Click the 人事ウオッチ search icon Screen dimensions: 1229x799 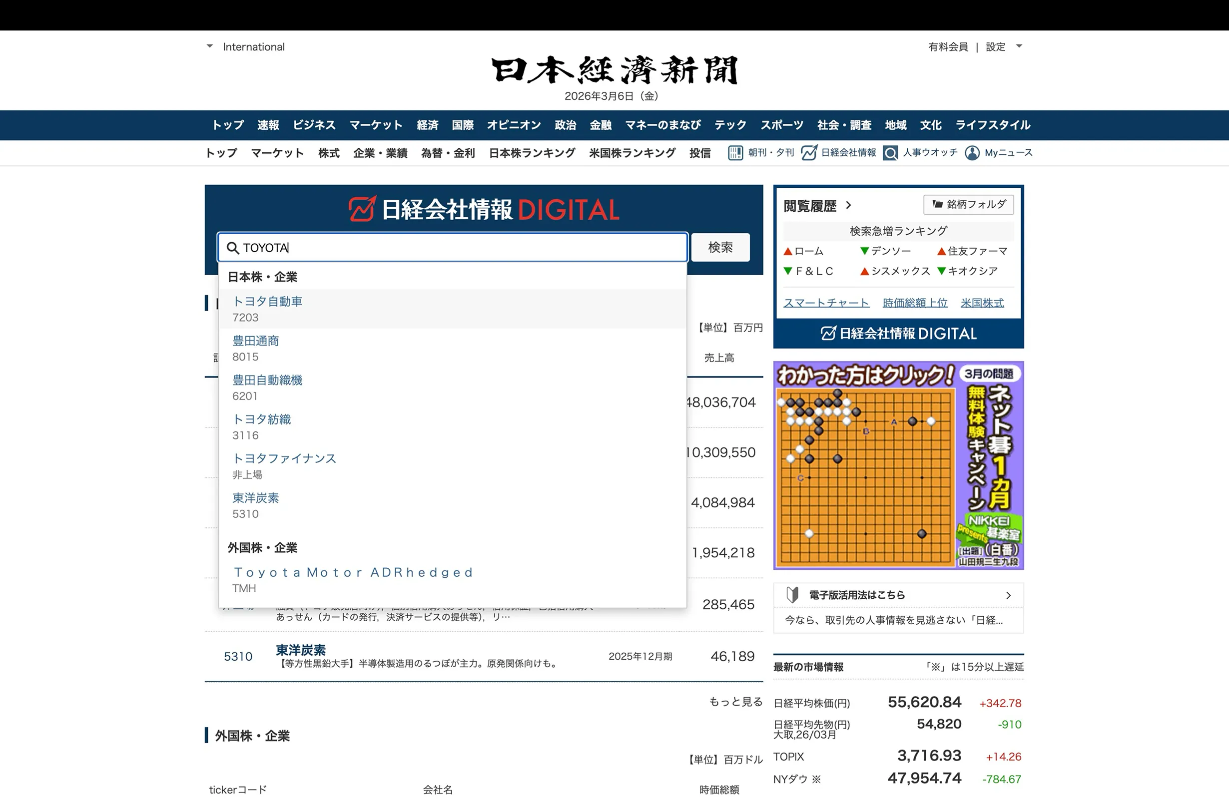[x=890, y=153]
